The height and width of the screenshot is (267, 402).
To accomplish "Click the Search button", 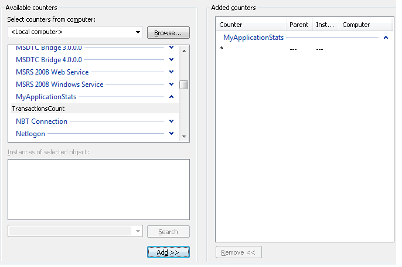I will coord(168,232).
